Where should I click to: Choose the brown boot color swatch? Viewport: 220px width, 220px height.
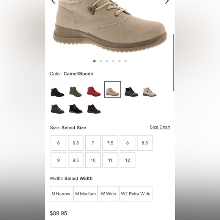(x=94, y=109)
